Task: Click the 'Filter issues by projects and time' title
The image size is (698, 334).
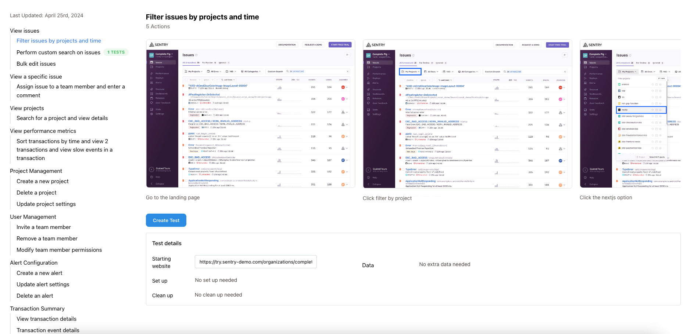Action: point(203,17)
